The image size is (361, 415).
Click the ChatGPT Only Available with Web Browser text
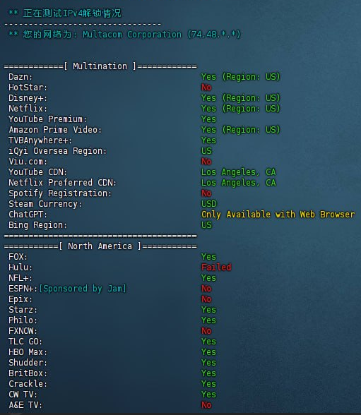tap(278, 215)
